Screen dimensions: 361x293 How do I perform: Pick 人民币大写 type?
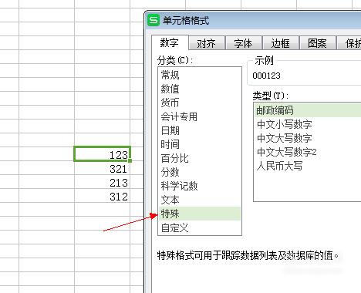pos(308,166)
